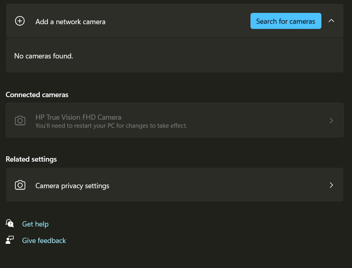
Task: Click the Connected cameras heading
Action: point(37,94)
